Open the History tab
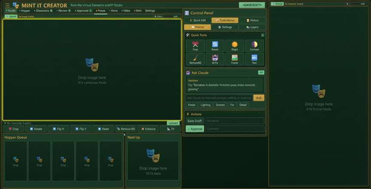Screen dimensions: 371x189 tap(252, 20)
